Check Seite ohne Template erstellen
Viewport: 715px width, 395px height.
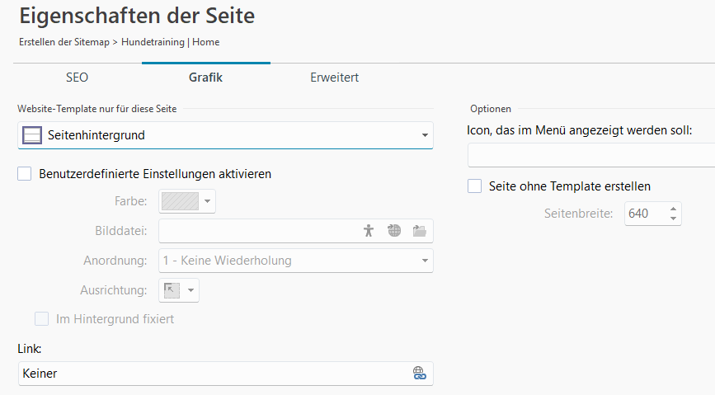click(475, 186)
